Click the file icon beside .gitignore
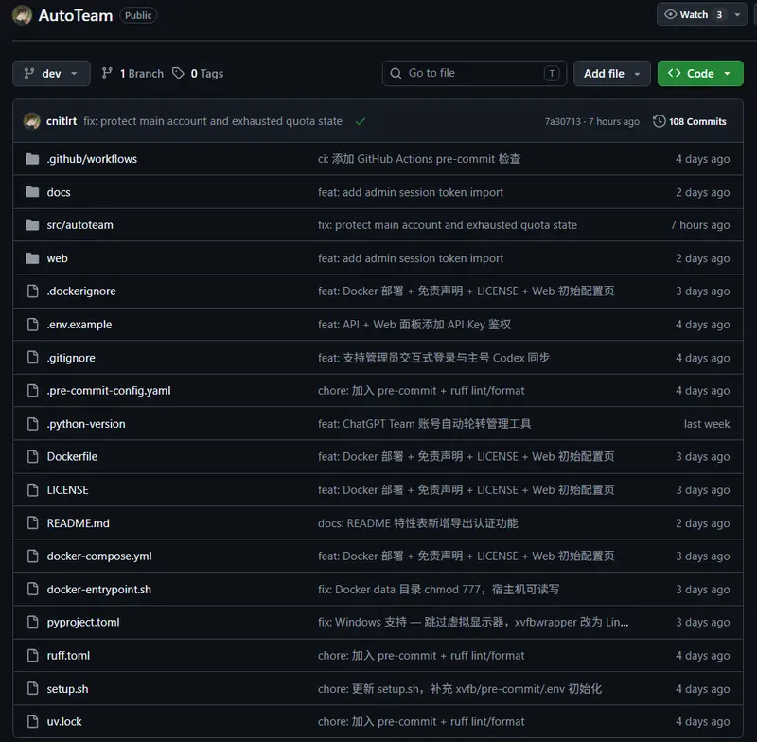757x742 pixels. pyautogui.click(x=33, y=358)
